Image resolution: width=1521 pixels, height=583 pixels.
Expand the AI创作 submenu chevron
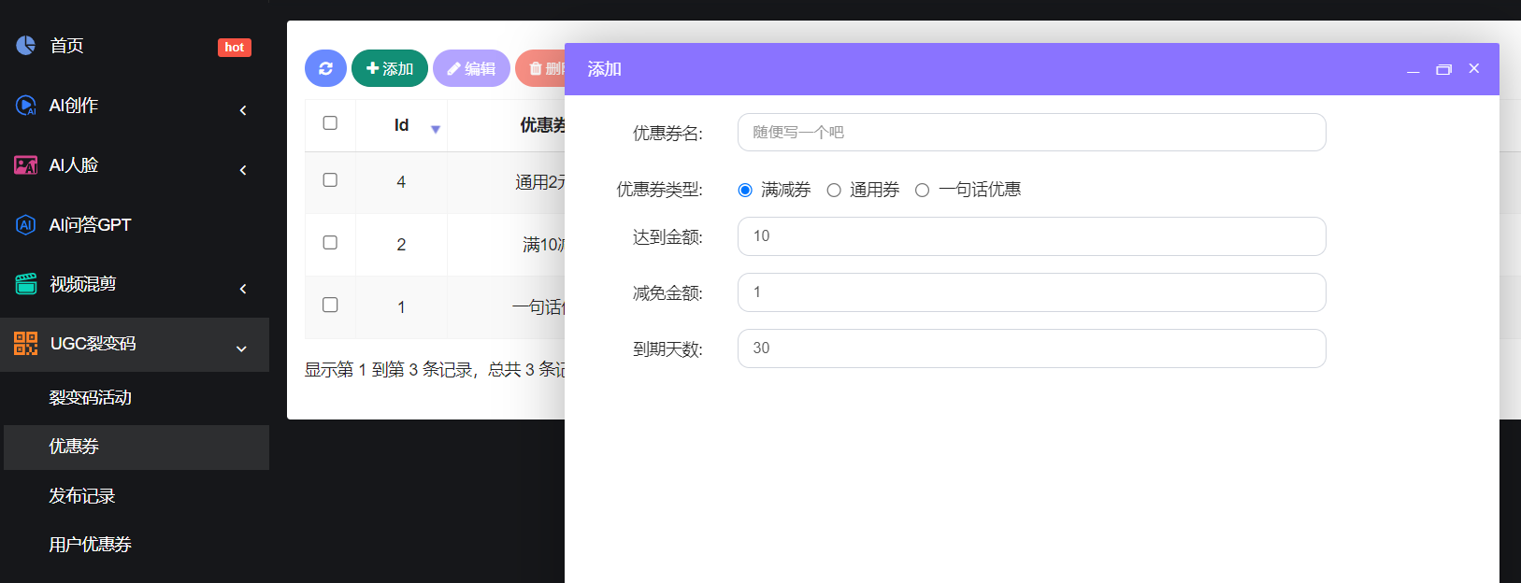[243, 110]
